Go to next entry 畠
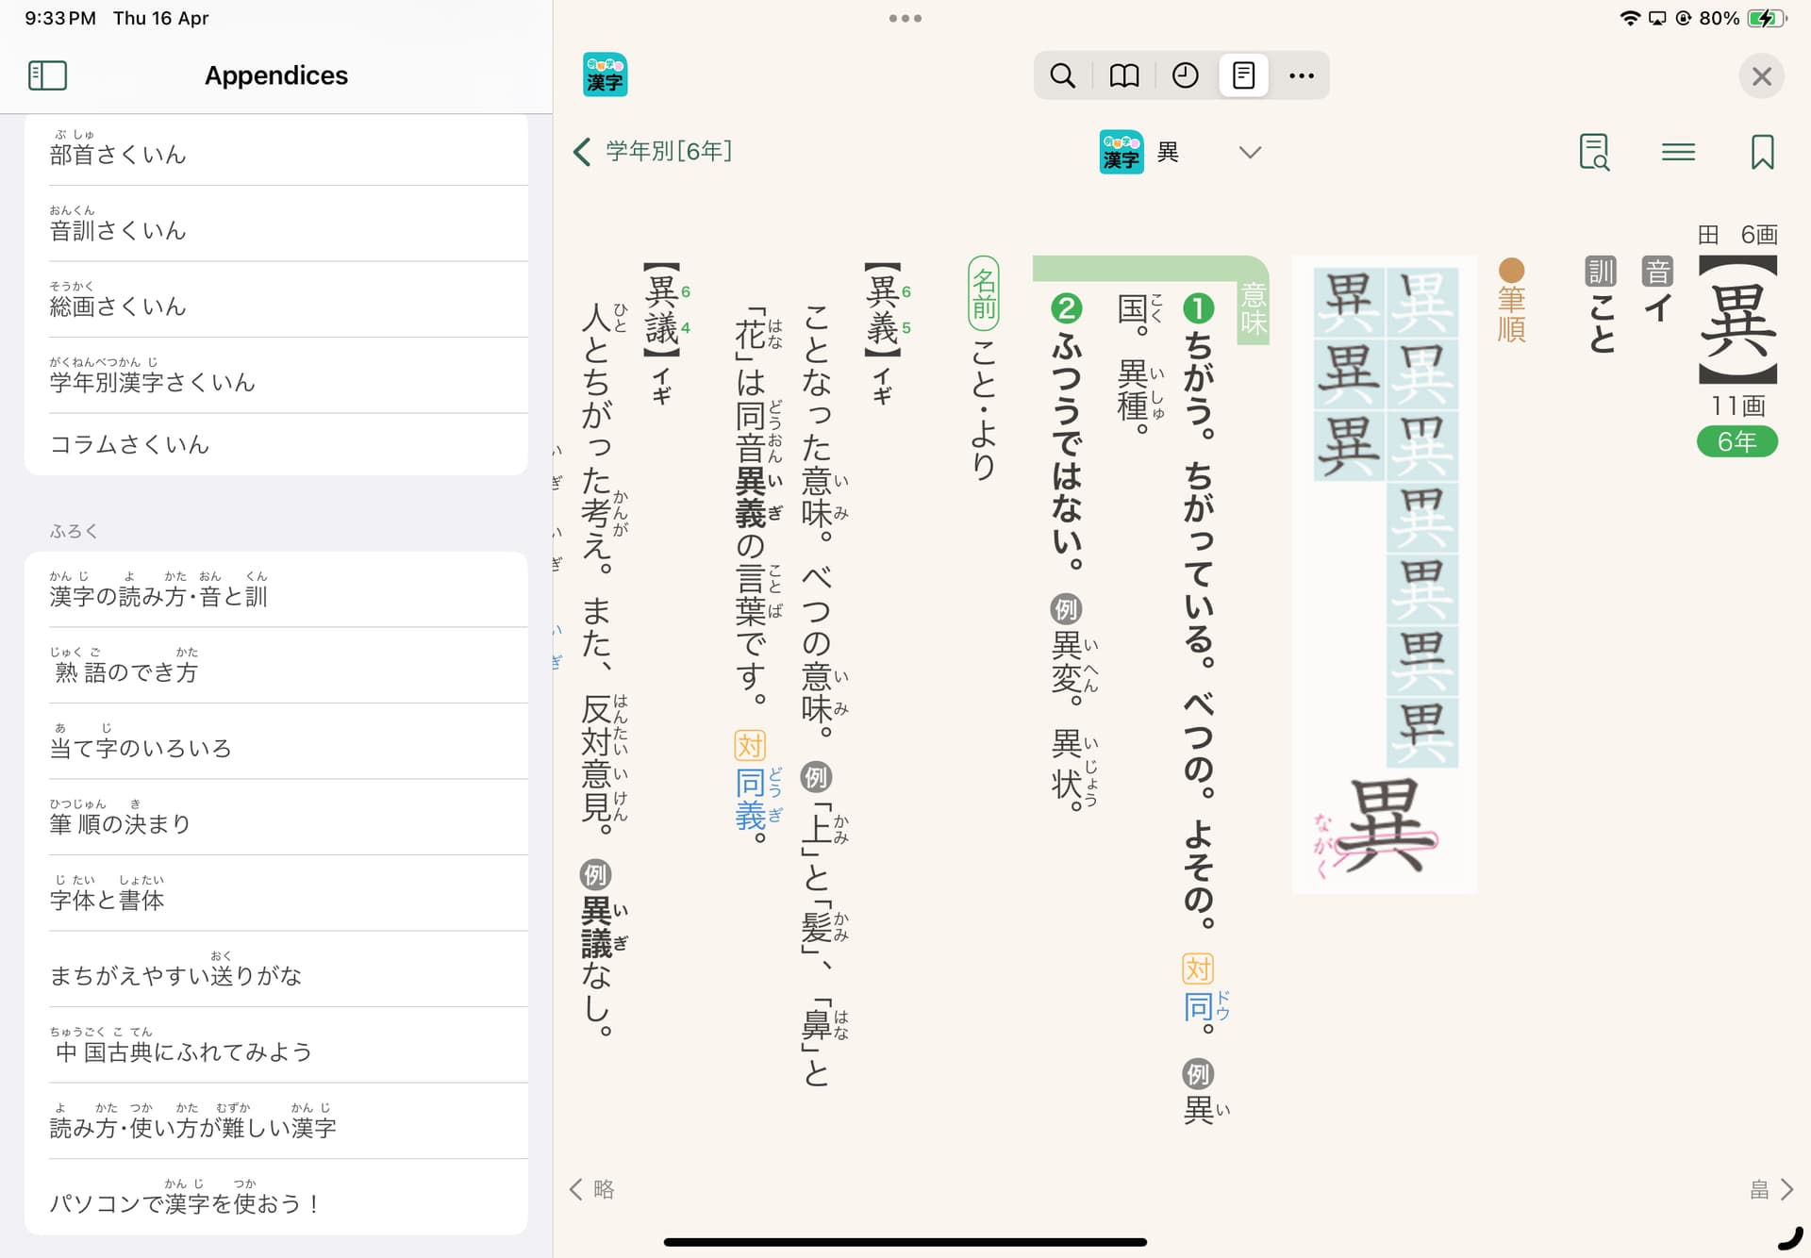1811x1258 pixels. [x=1771, y=1189]
